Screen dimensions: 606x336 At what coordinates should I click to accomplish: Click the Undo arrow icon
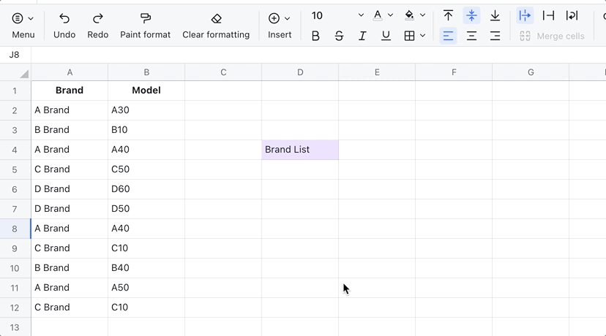pos(64,18)
